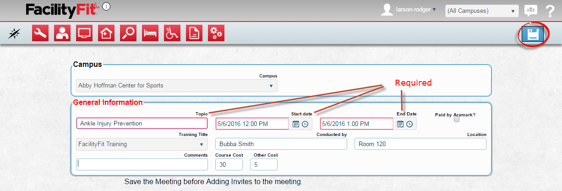
Task: Open the document report icon
Action: point(194,33)
